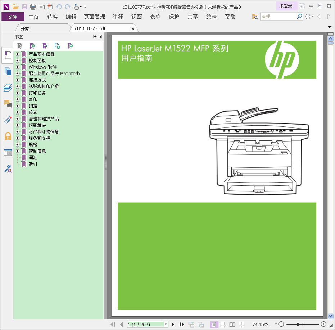
Task: Select continuous facing view mode
Action: (x=241, y=325)
